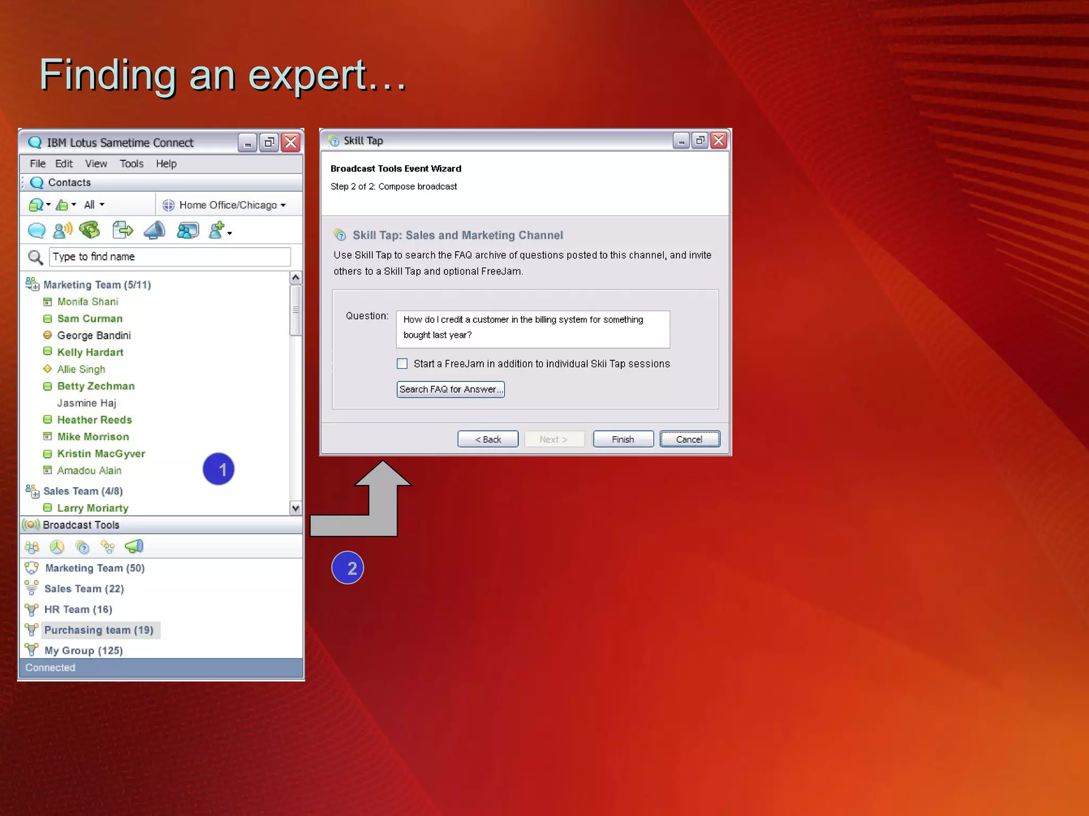Click the HR Team (16) community icon
The width and height of the screenshot is (1089, 816).
tap(32, 609)
